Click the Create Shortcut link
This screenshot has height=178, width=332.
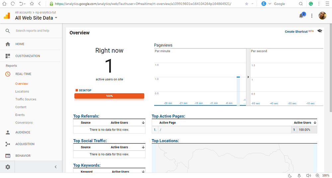pos(296,32)
